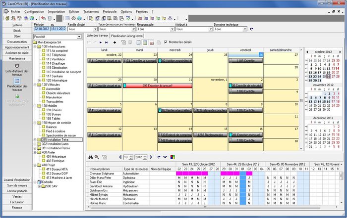Image resolution: width=347 pixels, height=218 pixels.
Task: Open the Domaine technique dropdown
Action: click(x=245, y=29)
